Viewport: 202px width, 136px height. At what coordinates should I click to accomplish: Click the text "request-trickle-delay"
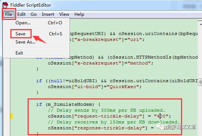(x=108, y=116)
